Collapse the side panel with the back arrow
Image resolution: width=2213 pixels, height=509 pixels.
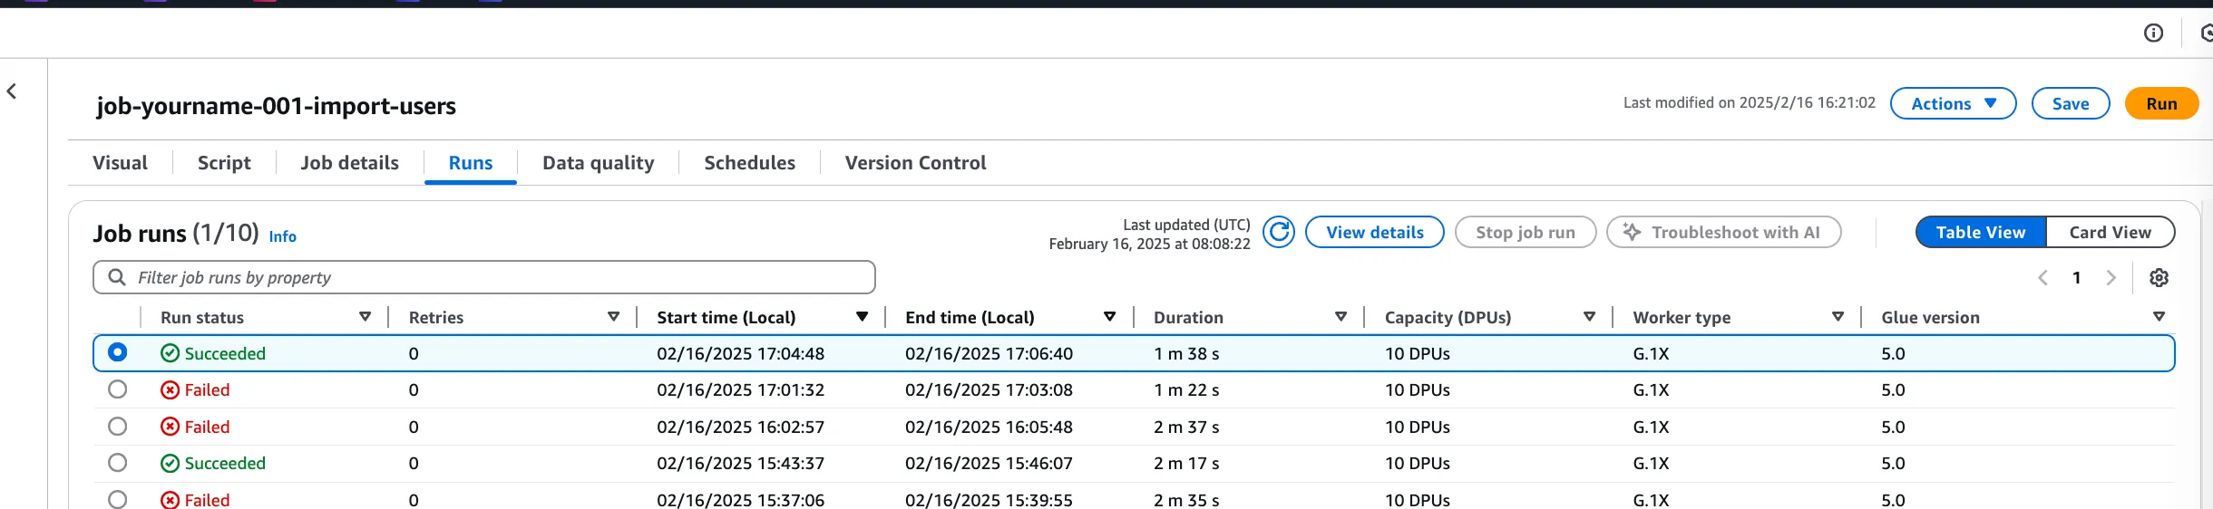(x=13, y=91)
